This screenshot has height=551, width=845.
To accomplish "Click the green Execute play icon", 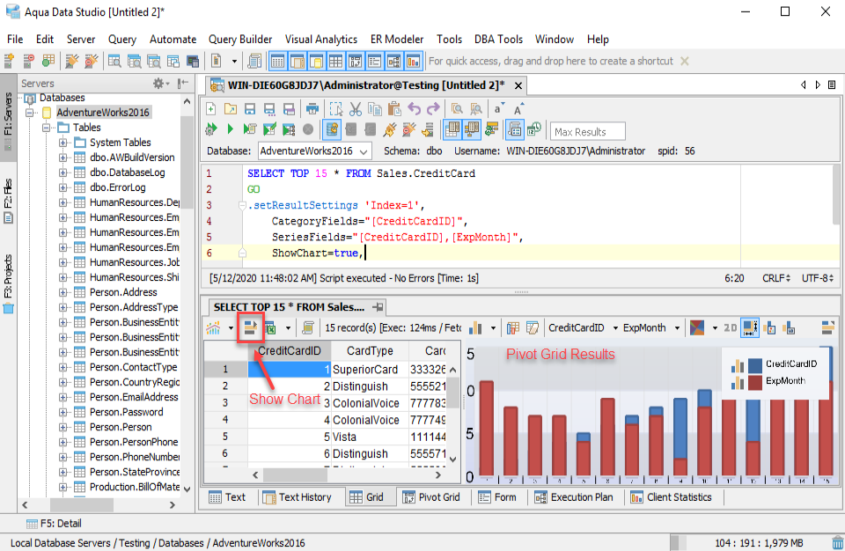I will click(230, 129).
